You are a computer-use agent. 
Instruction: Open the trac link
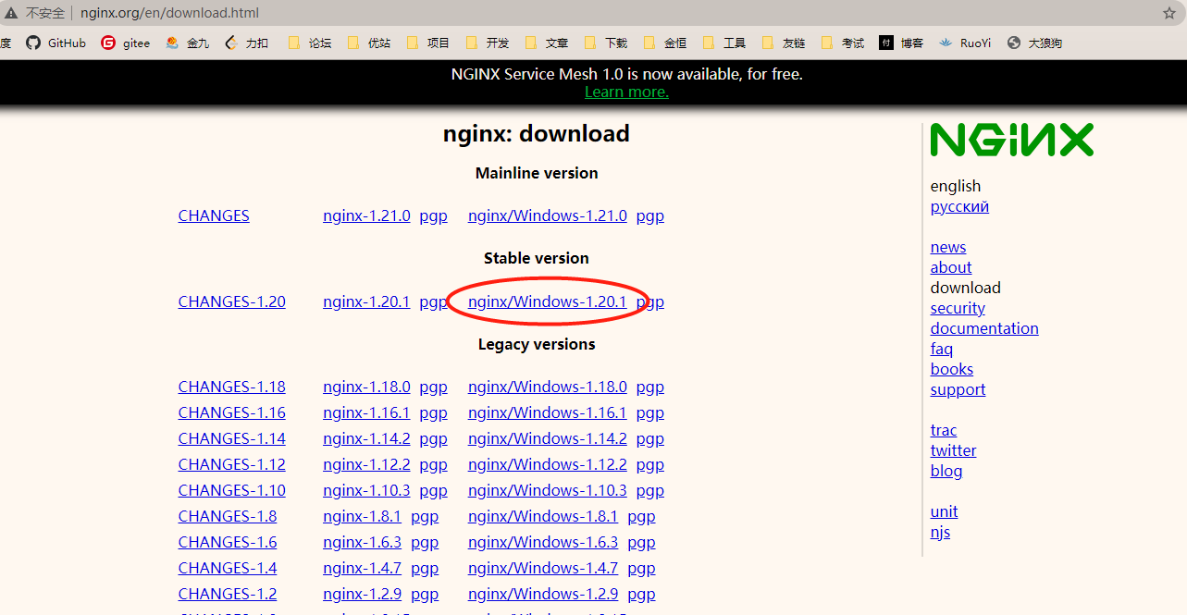point(944,430)
